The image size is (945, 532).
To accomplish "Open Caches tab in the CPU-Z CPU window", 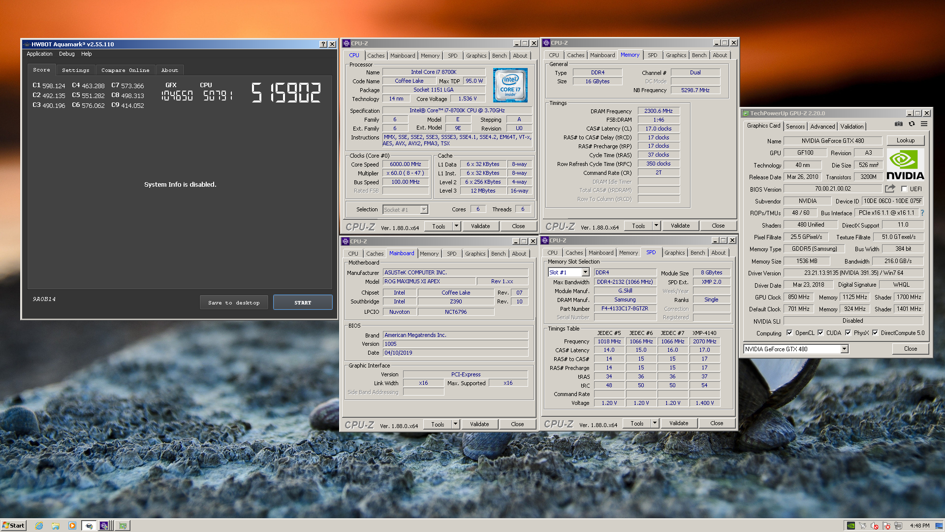I will (376, 56).
